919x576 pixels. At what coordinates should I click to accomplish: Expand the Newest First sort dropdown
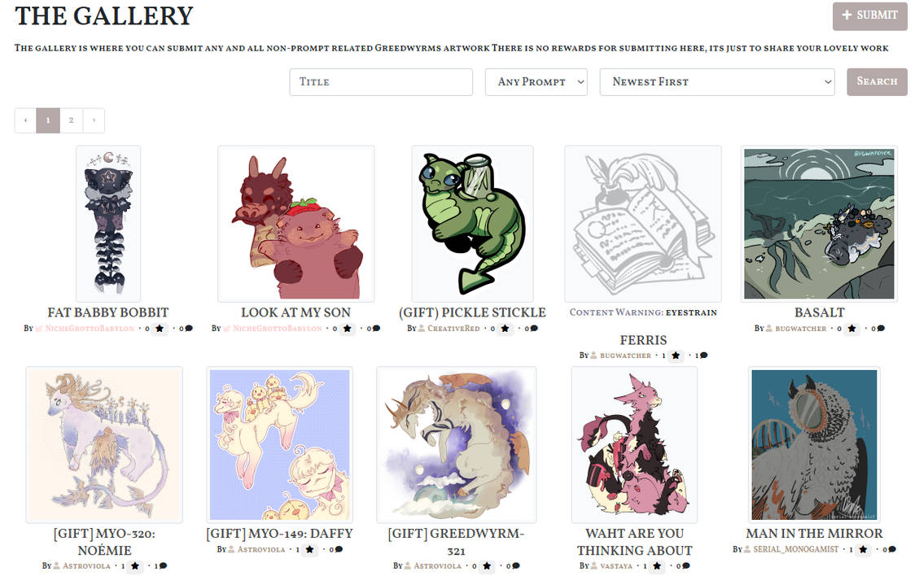[x=717, y=82]
